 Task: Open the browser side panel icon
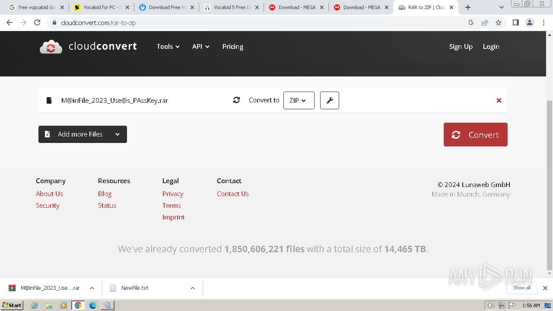click(x=515, y=22)
